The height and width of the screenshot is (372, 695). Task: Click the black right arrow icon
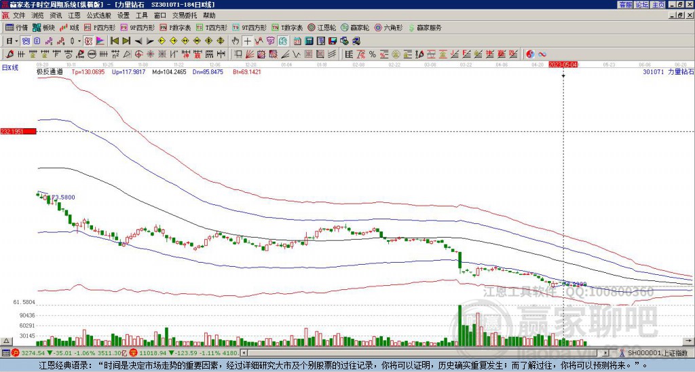[150, 41]
